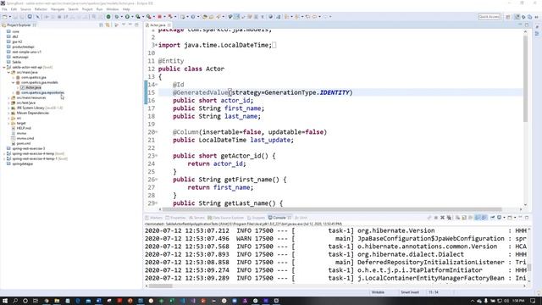Maximize the Project Explorer panel
This screenshot has width=542, height=305.
pos(136,25)
